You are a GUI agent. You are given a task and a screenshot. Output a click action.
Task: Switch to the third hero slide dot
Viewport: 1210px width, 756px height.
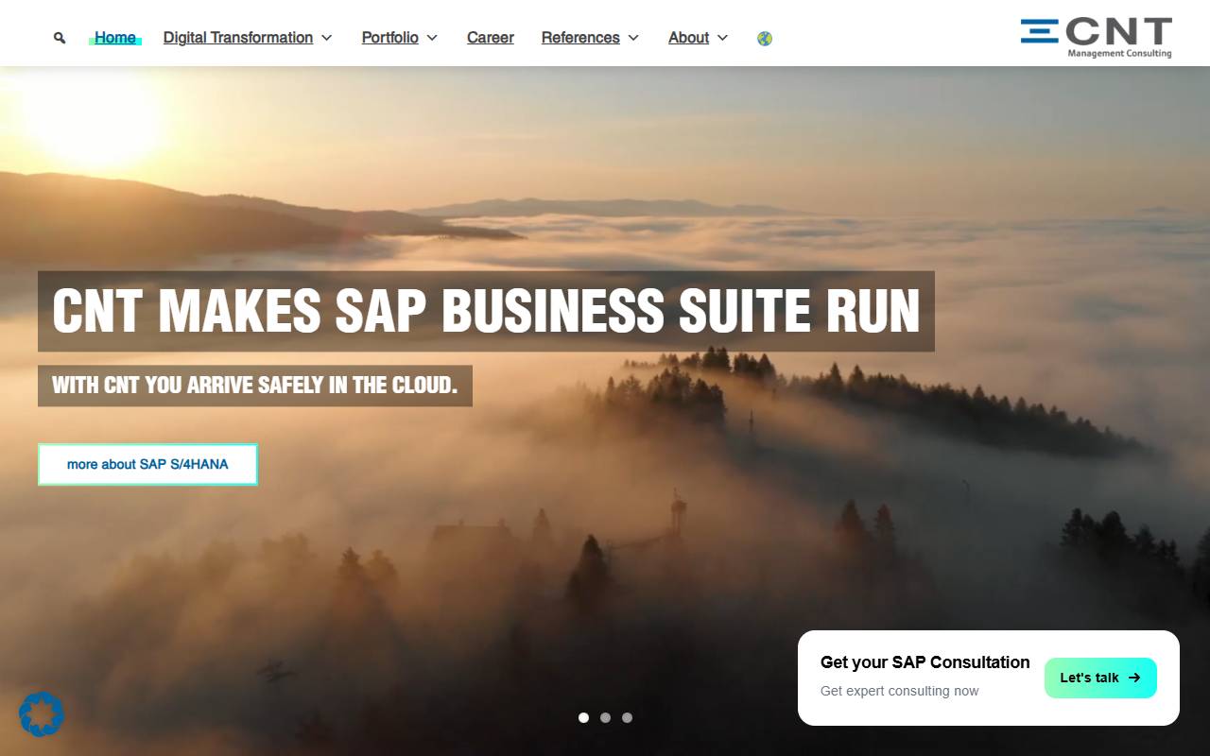click(x=627, y=717)
